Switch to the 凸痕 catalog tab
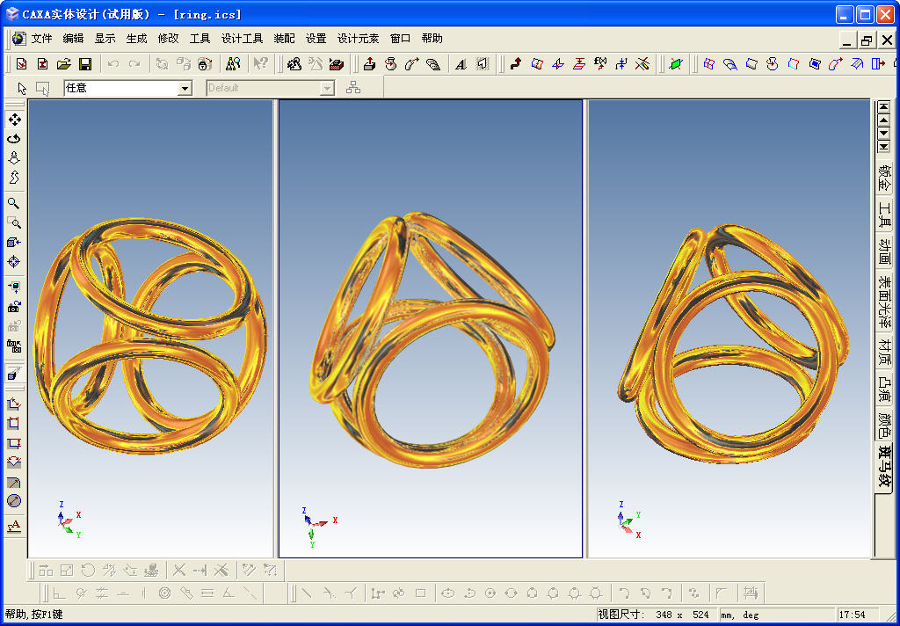The height and width of the screenshot is (626, 900). (884, 388)
